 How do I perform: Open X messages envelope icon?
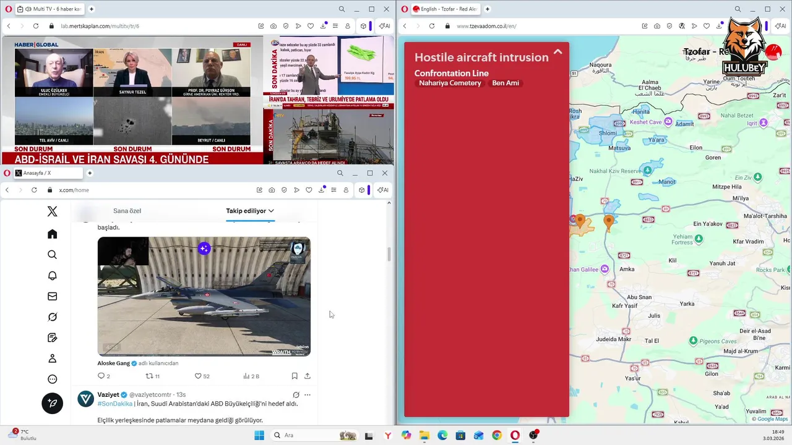coord(52,296)
